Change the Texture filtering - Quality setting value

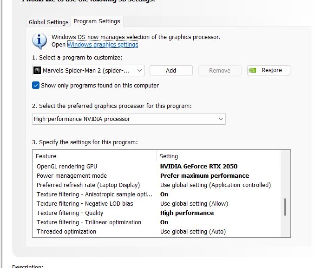point(187,213)
